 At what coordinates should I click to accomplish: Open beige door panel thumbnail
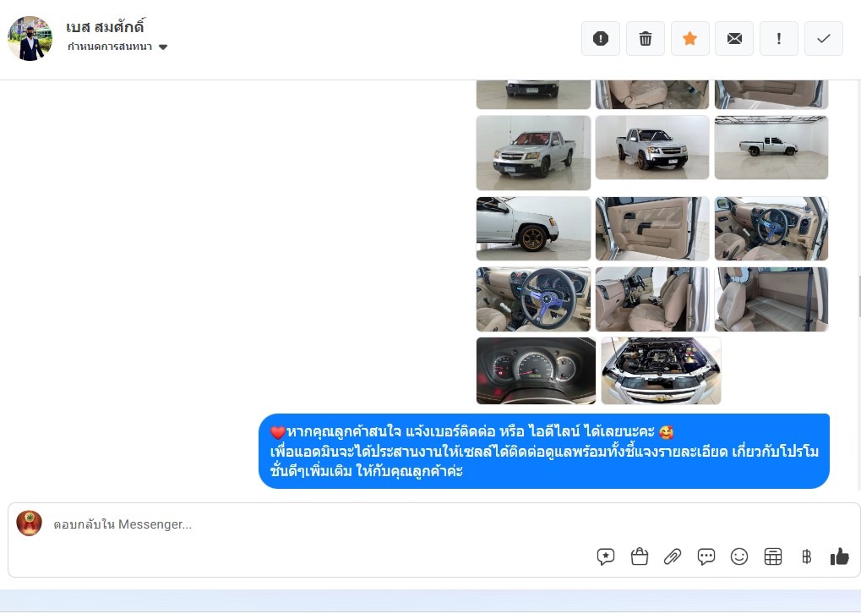(x=652, y=228)
